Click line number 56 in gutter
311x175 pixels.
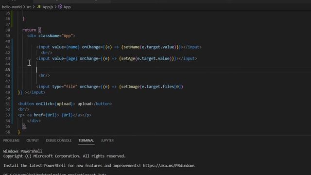(8, 132)
